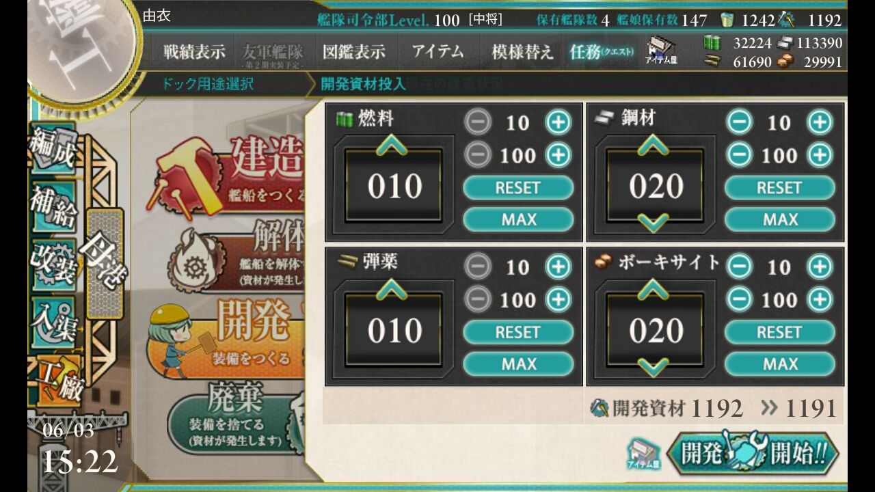
Task: Decrease 鋼材 steel by 100 with minus
Action: click(x=738, y=155)
